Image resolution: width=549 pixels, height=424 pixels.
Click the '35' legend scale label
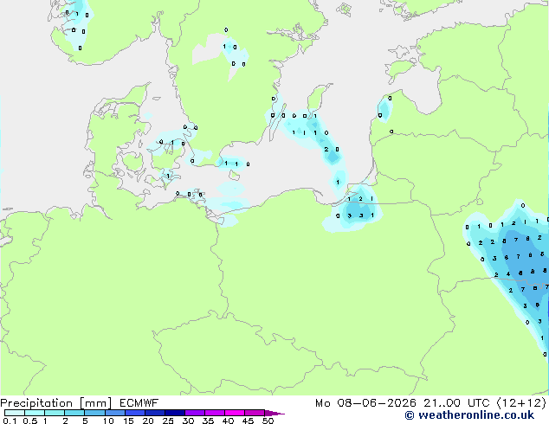(208, 421)
